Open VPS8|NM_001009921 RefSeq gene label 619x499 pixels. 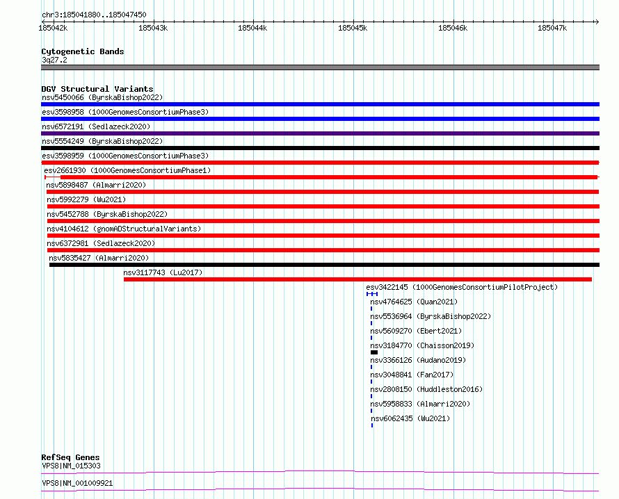[77, 483]
